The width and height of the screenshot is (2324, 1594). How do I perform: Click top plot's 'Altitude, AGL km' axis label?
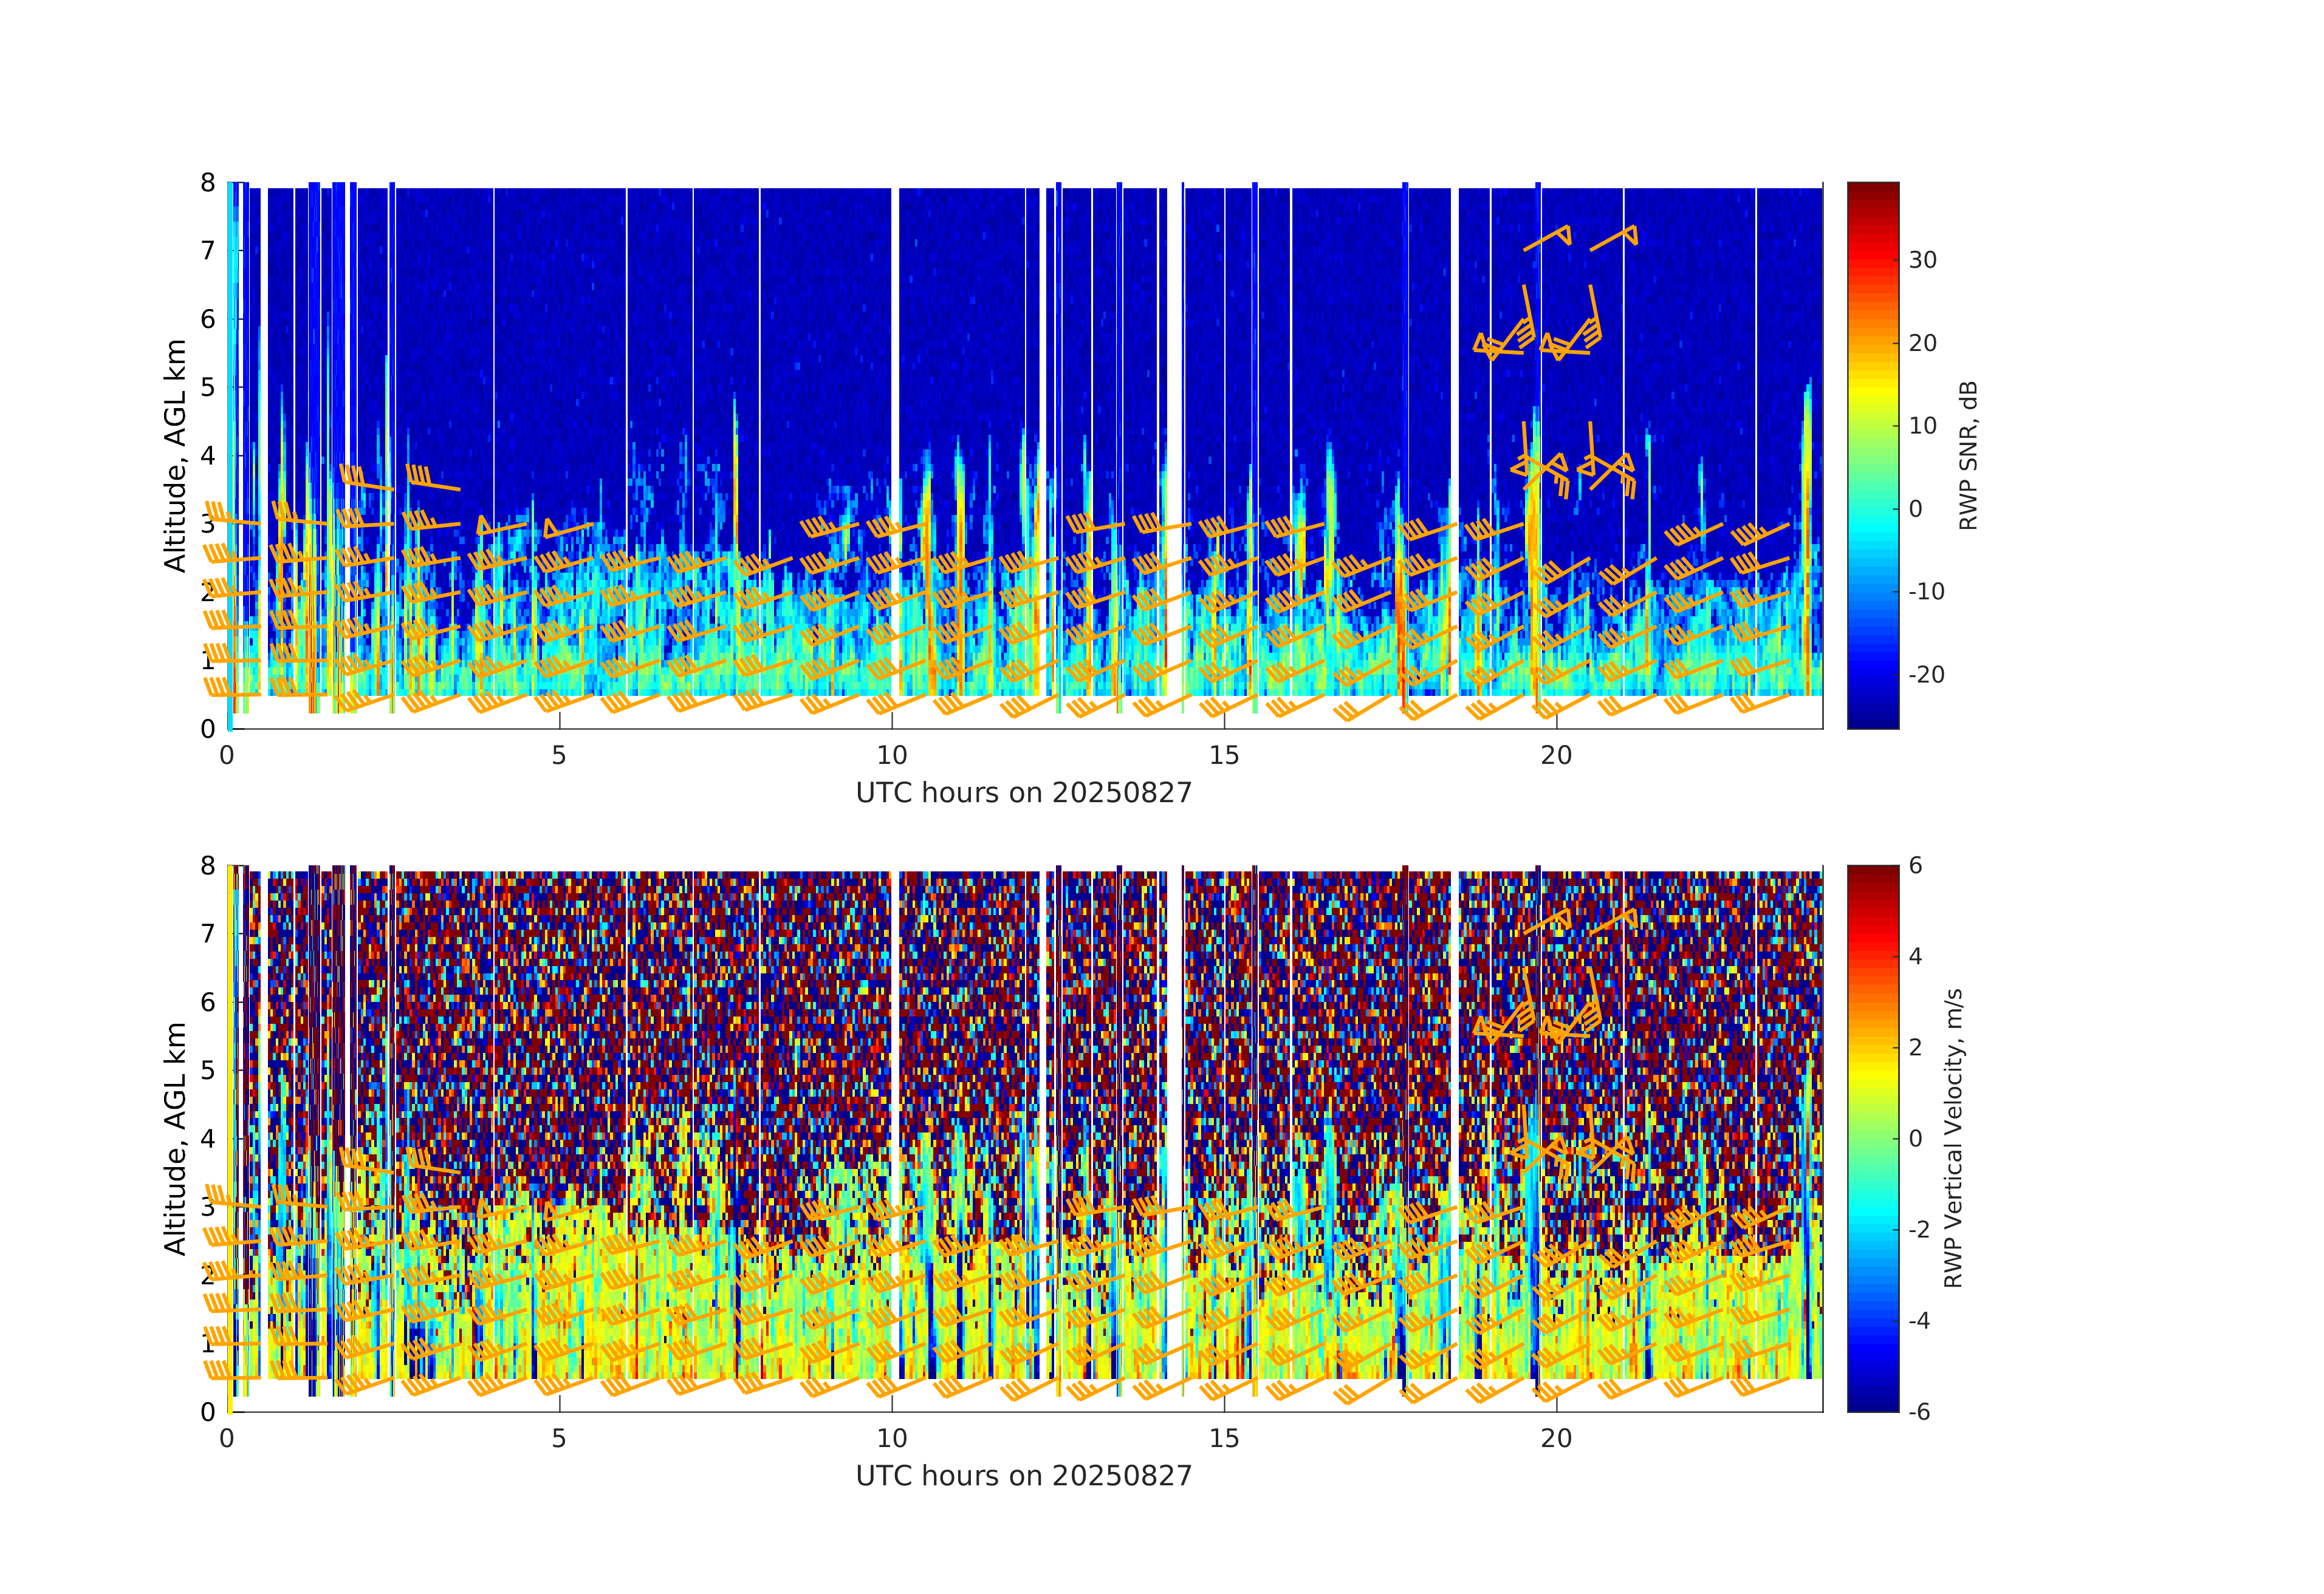[x=175, y=455]
